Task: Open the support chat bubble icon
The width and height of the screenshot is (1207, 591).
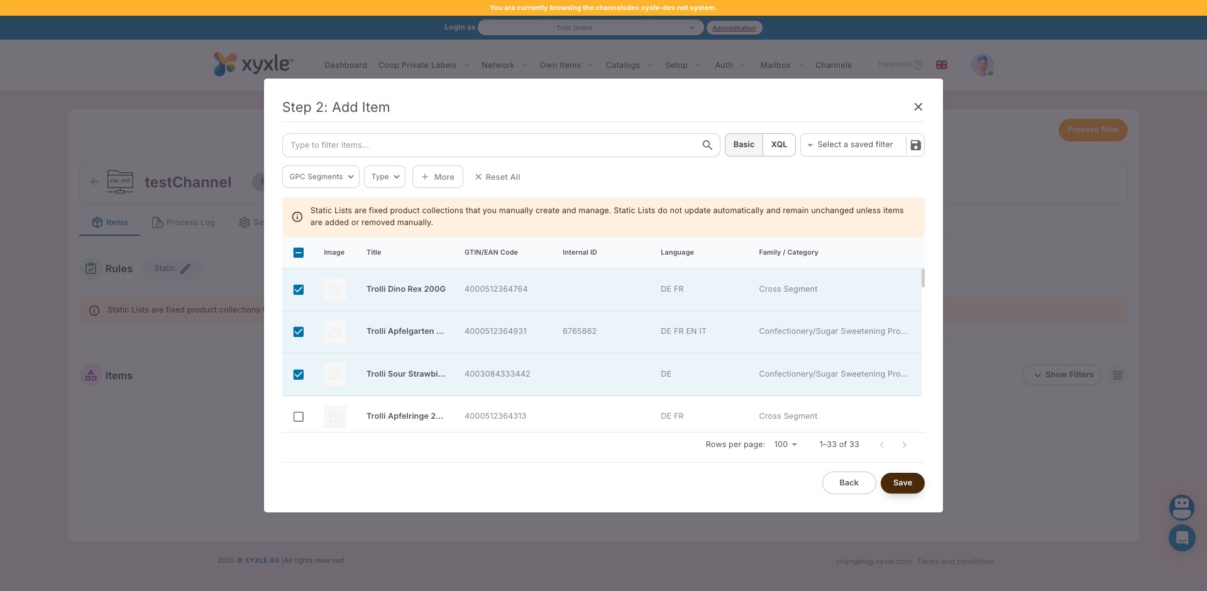Action: pyautogui.click(x=1181, y=538)
